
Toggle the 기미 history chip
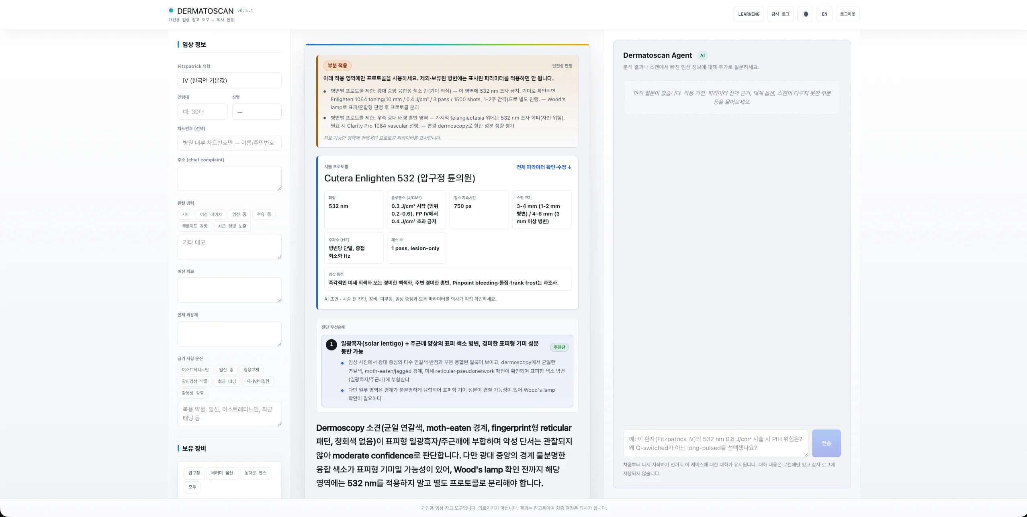coord(186,214)
